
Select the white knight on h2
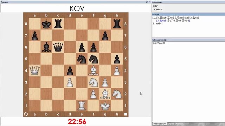click(117, 94)
